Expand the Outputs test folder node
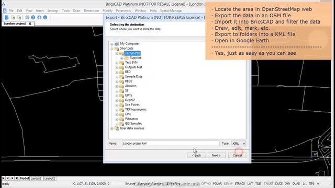This screenshot has height=188, width=335. (117, 67)
